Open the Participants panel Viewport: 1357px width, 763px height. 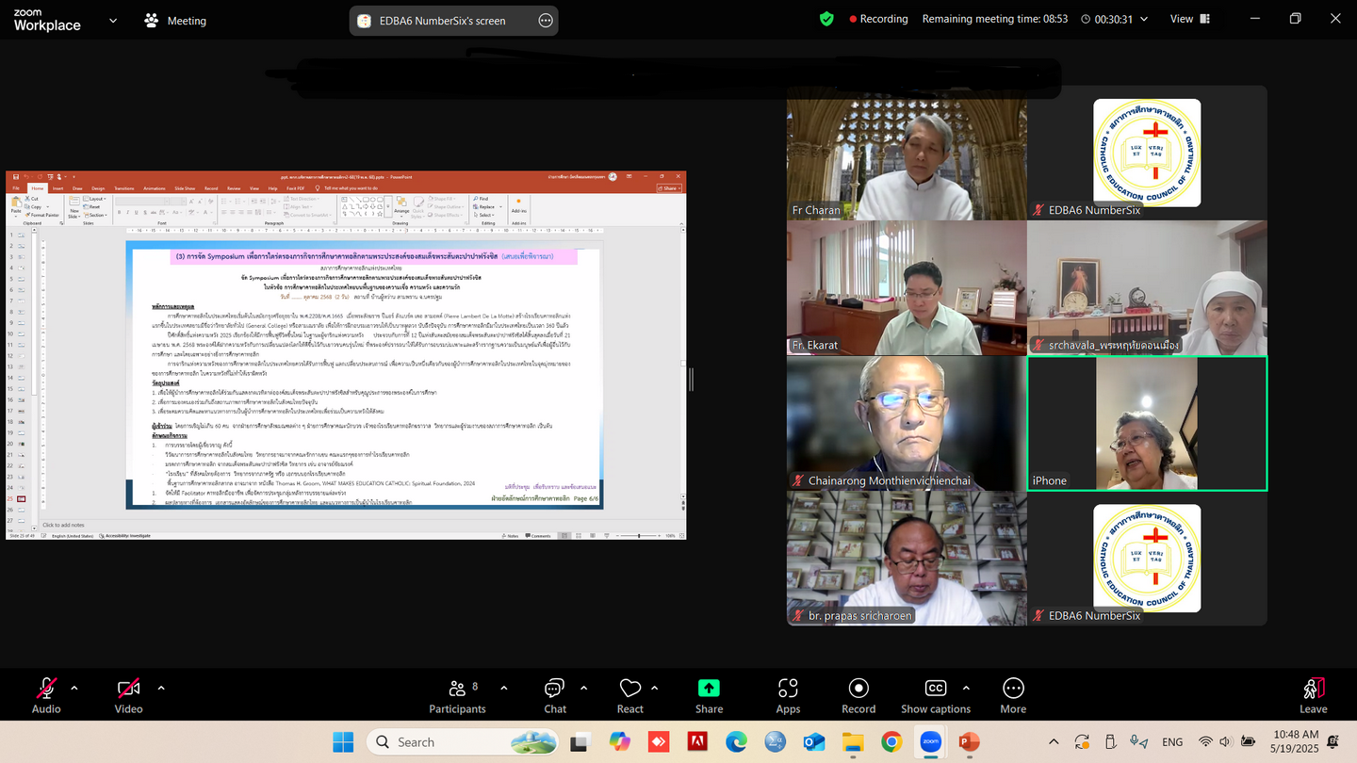(457, 695)
